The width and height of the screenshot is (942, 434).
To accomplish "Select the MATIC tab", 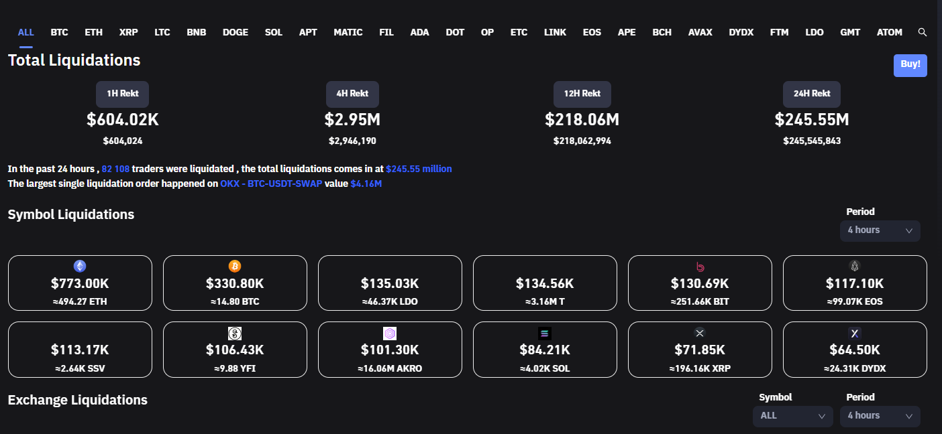I will [x=348, y=31].
